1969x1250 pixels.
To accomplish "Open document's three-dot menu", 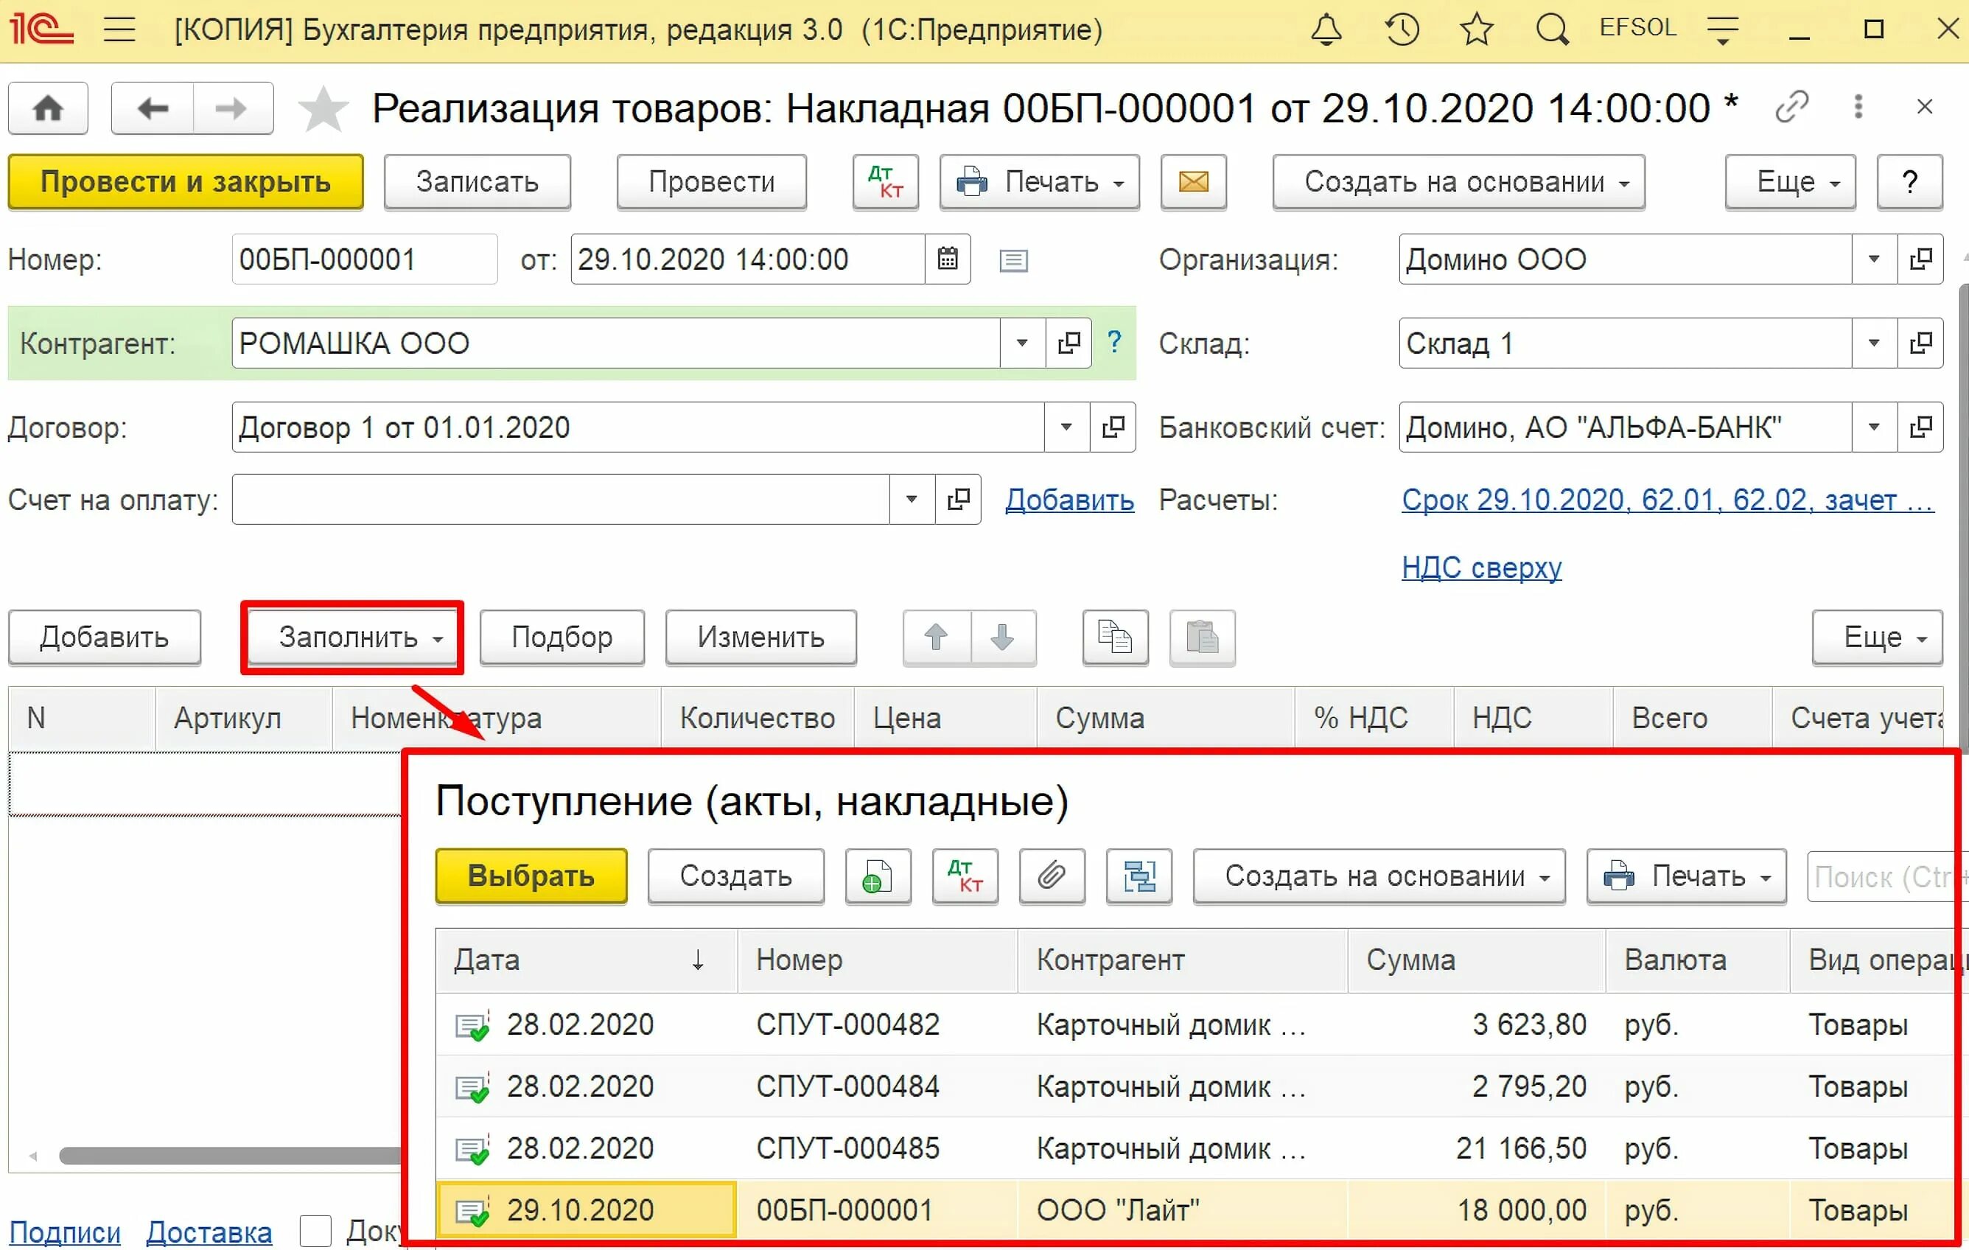I will coord(1858,106).
